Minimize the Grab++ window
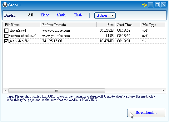 coord(151,5)
